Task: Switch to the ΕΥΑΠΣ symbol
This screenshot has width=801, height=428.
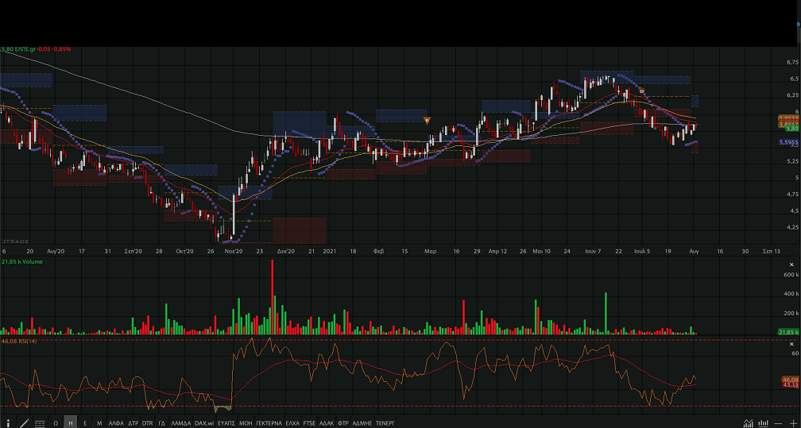Action: point(226,423)
